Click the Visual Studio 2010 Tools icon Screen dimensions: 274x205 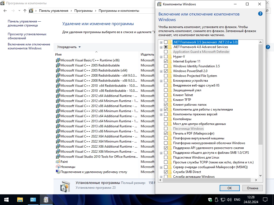coord(58,157)
